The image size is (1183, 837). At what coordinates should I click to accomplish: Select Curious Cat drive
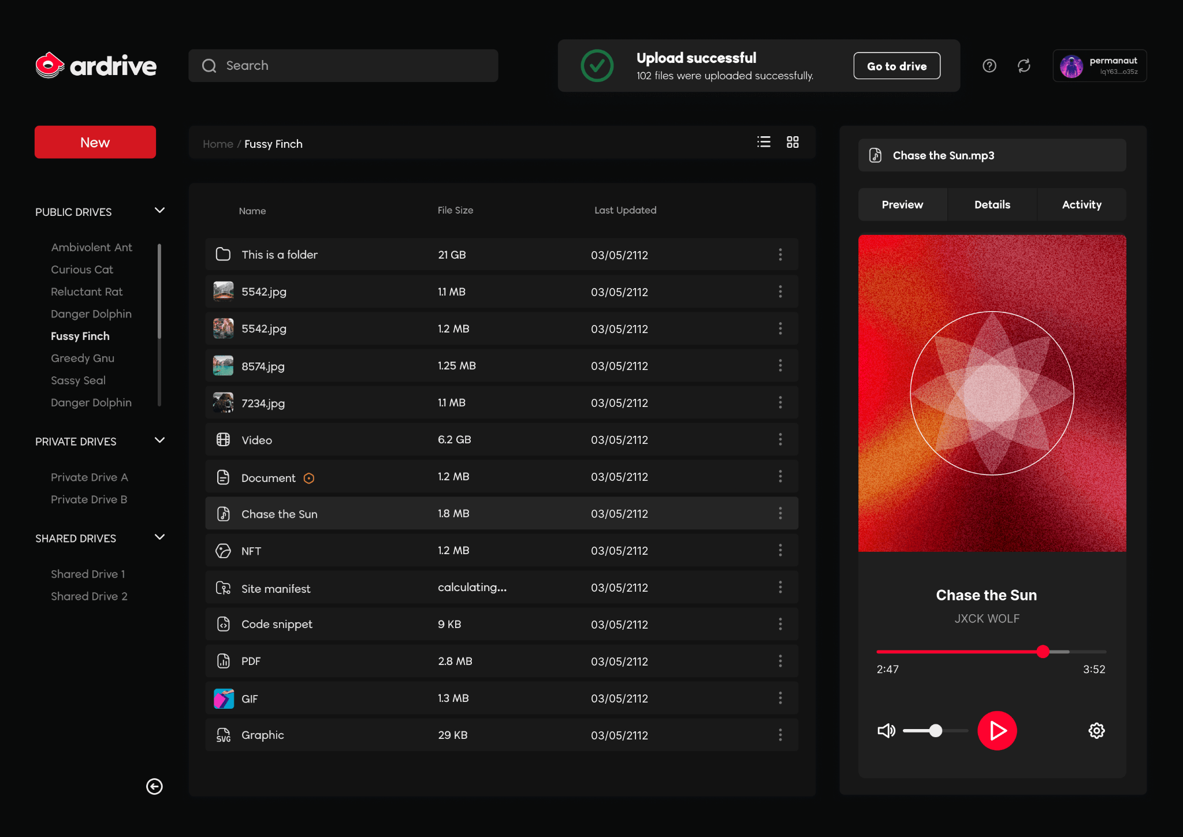(82, 270)
